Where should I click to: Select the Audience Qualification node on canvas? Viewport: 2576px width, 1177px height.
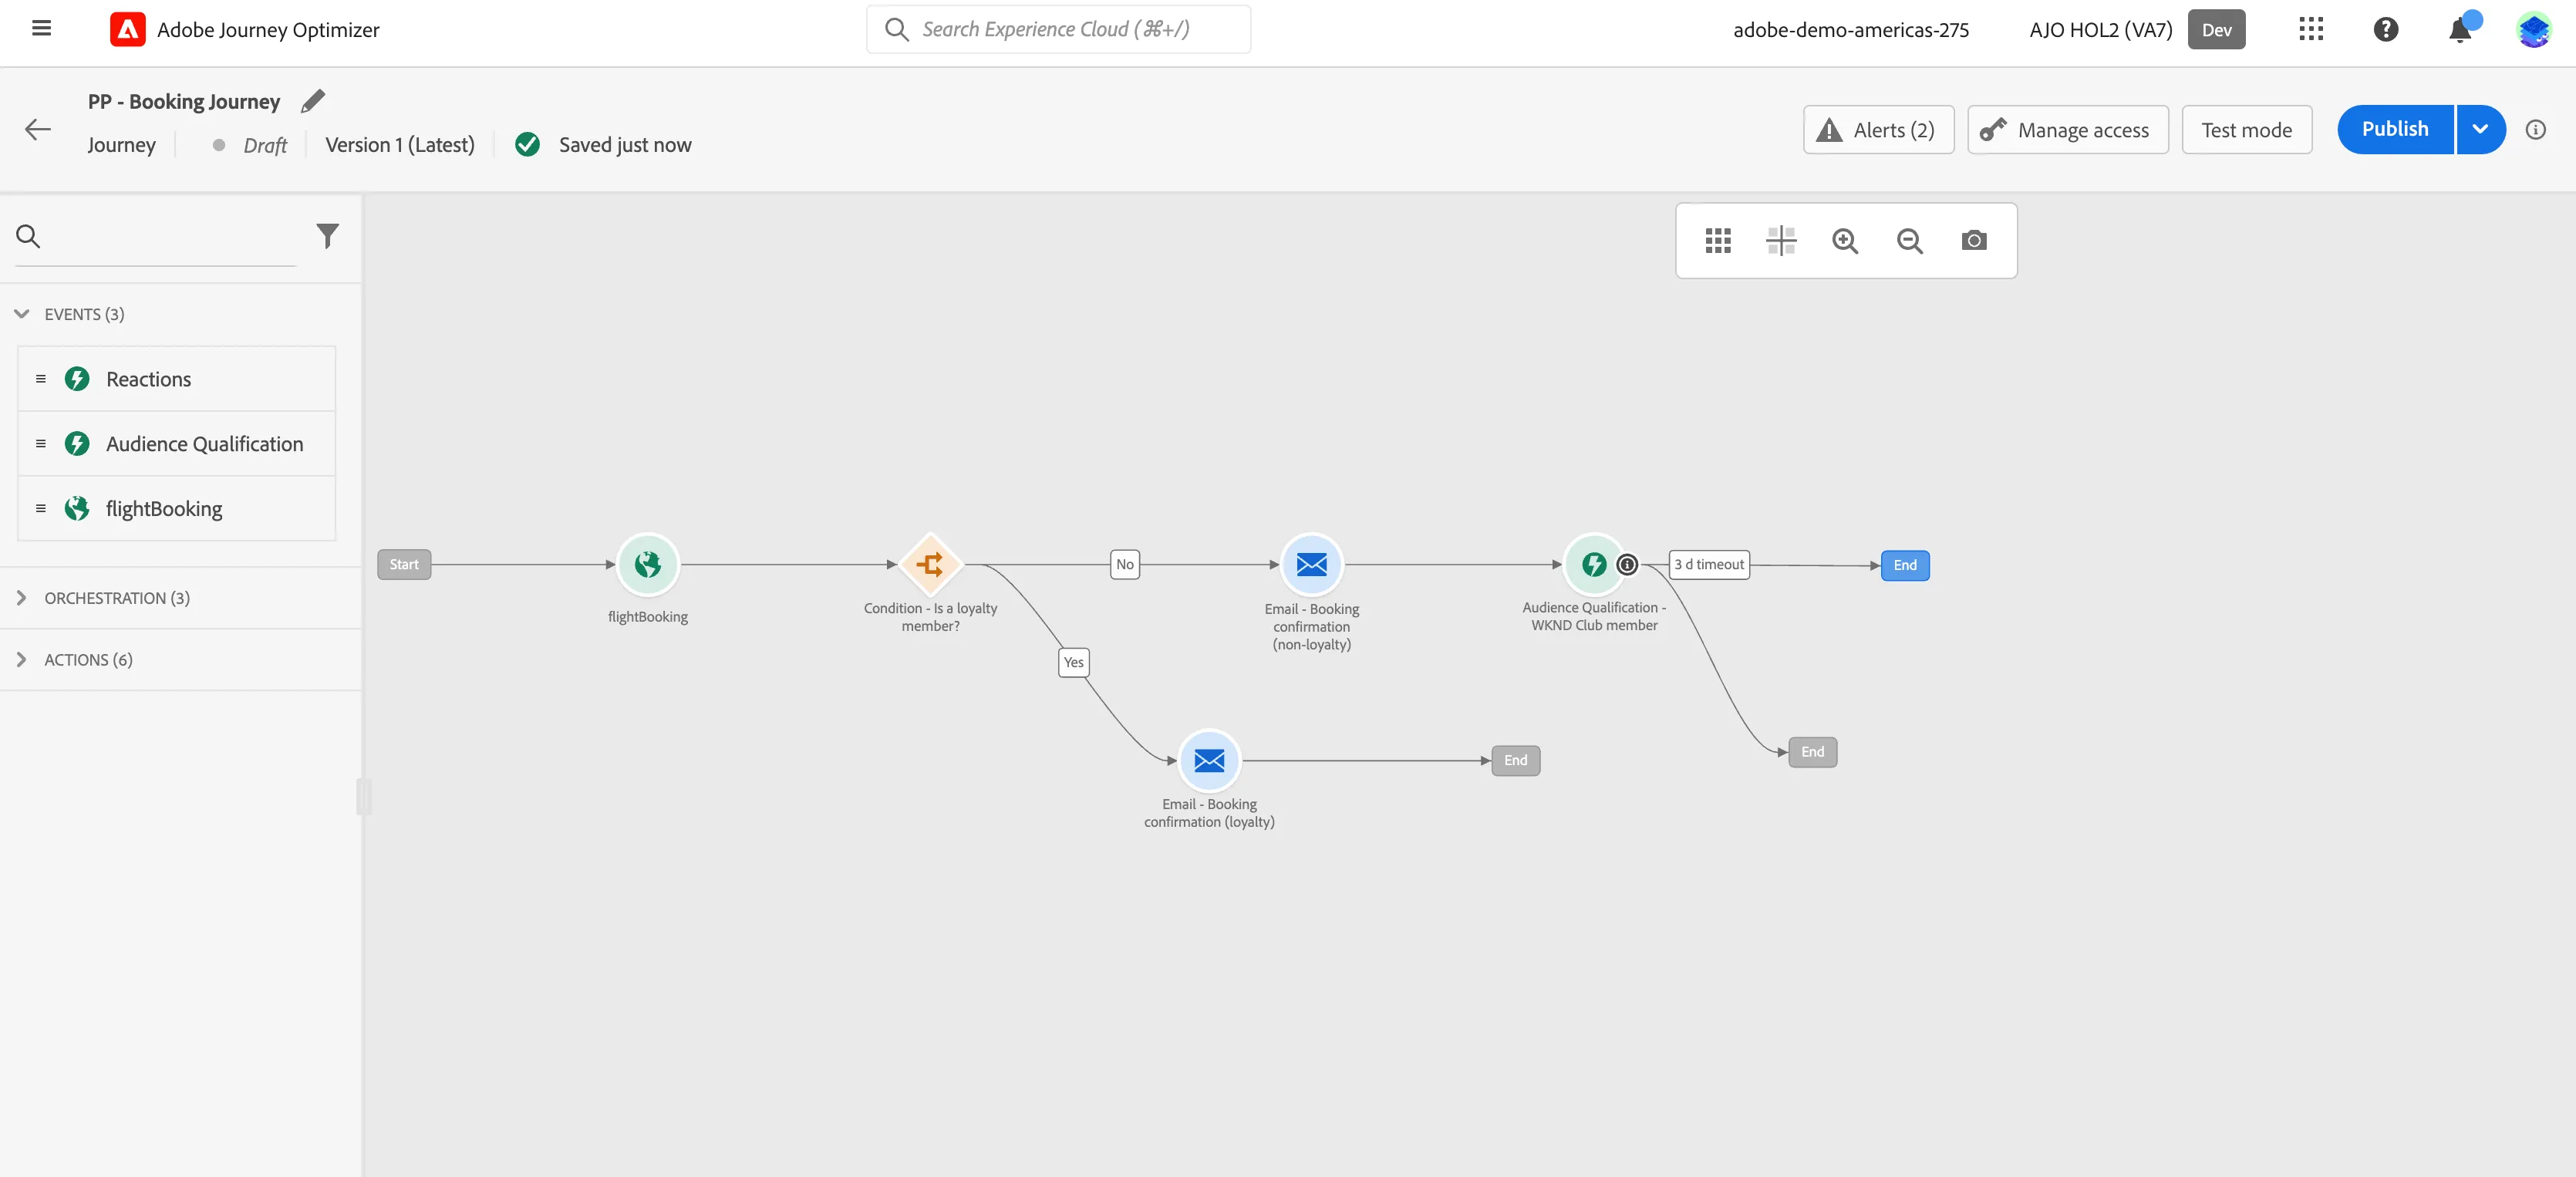coord(1593,564)
